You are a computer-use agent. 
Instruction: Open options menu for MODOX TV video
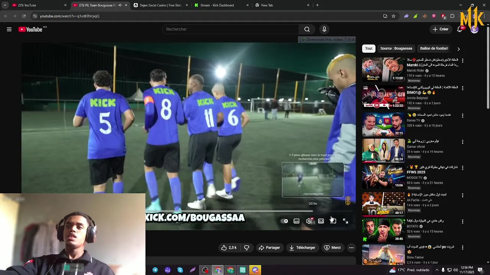(462, 168)
